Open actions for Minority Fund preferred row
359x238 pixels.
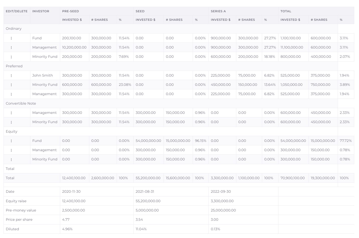[x=12, y=85]
